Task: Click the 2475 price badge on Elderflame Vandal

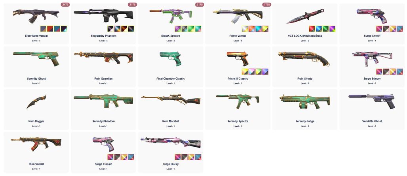Action: 65,4
